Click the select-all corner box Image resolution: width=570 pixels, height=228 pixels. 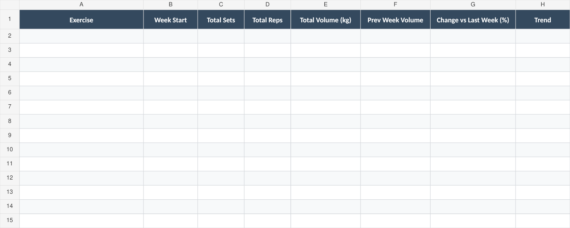10,5
